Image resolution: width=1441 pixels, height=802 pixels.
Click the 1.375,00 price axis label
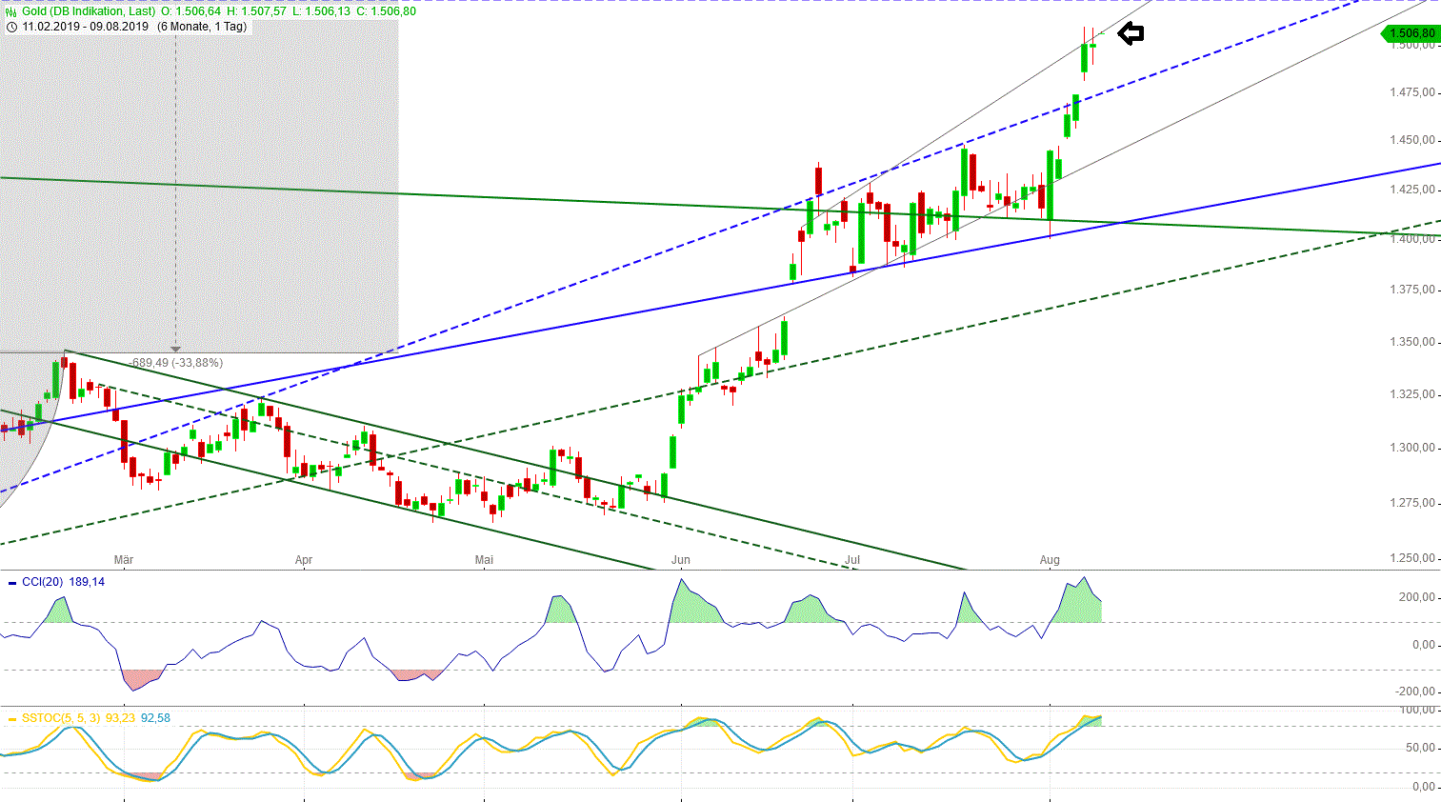coord(1412,290)
